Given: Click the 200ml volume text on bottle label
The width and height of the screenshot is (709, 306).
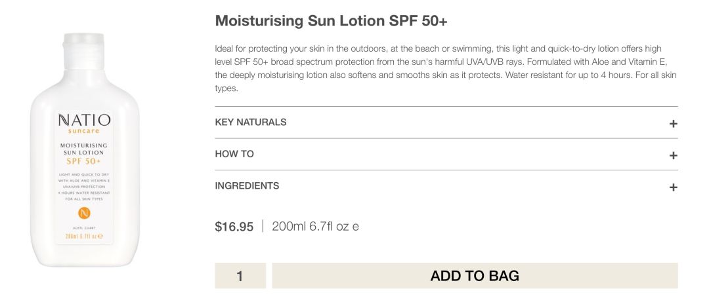Looking at the screenshot, I should tap(84, 236).
